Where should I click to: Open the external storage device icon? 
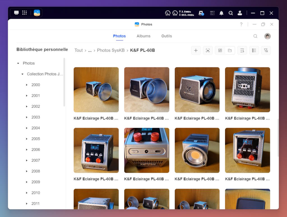201,13
